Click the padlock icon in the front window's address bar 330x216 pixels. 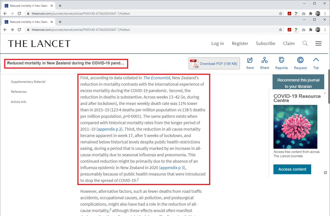pos(28,30)
